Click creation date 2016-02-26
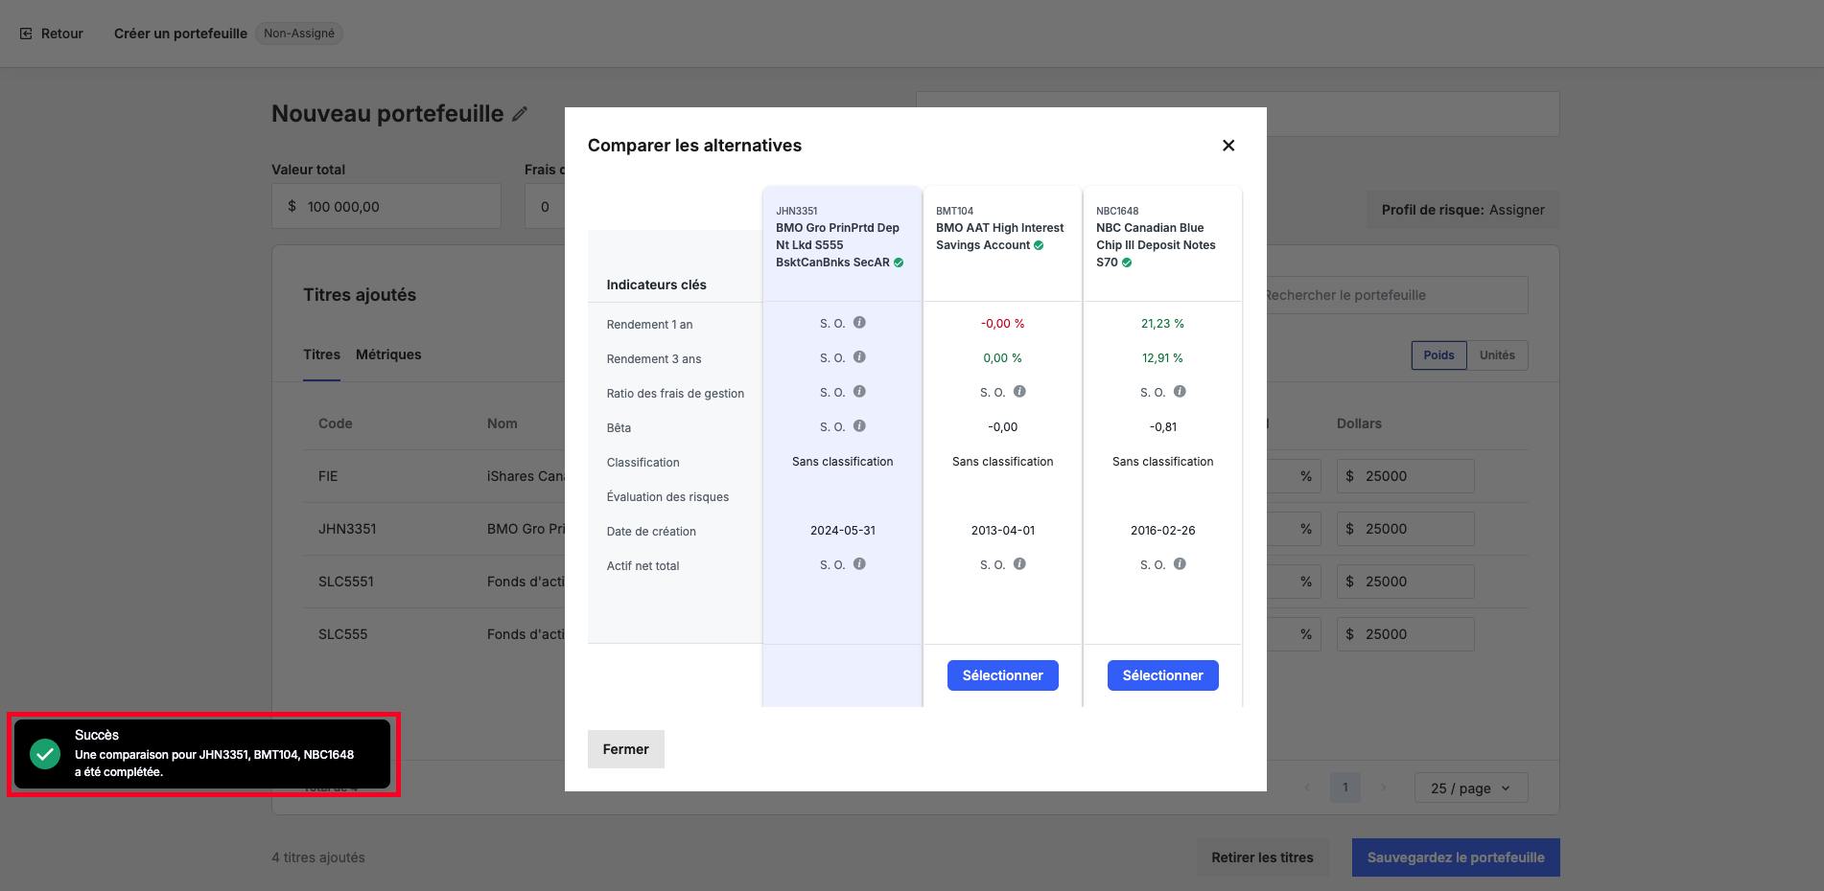The width and height of the screenshot is (1824, 891). click(x=1162, y=531)
